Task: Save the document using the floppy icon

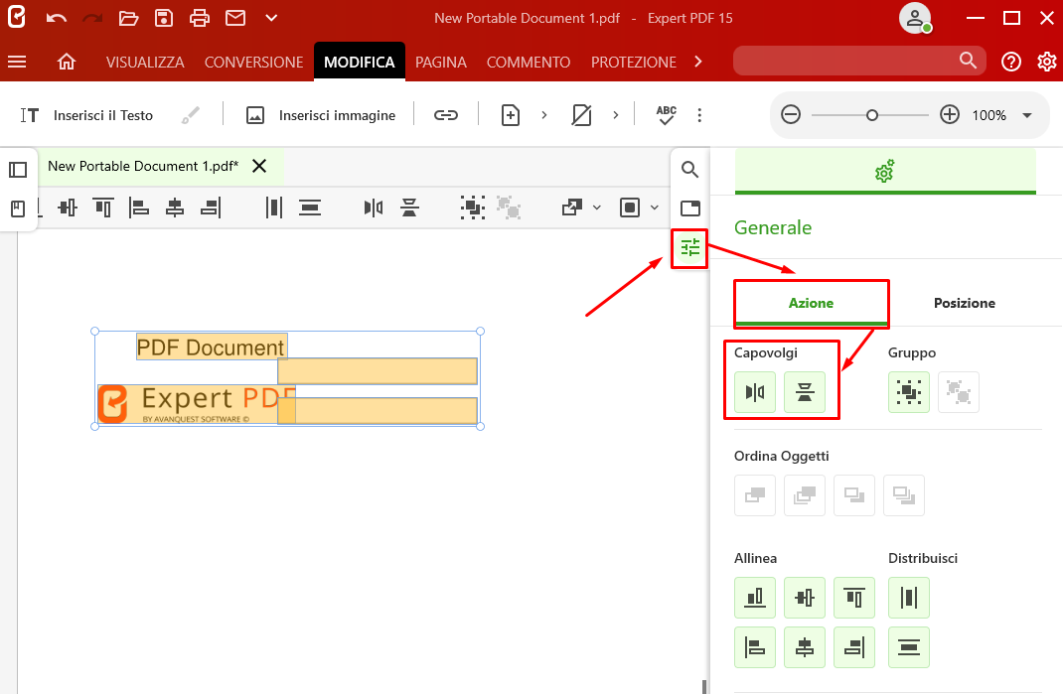Action: [164, 18]
